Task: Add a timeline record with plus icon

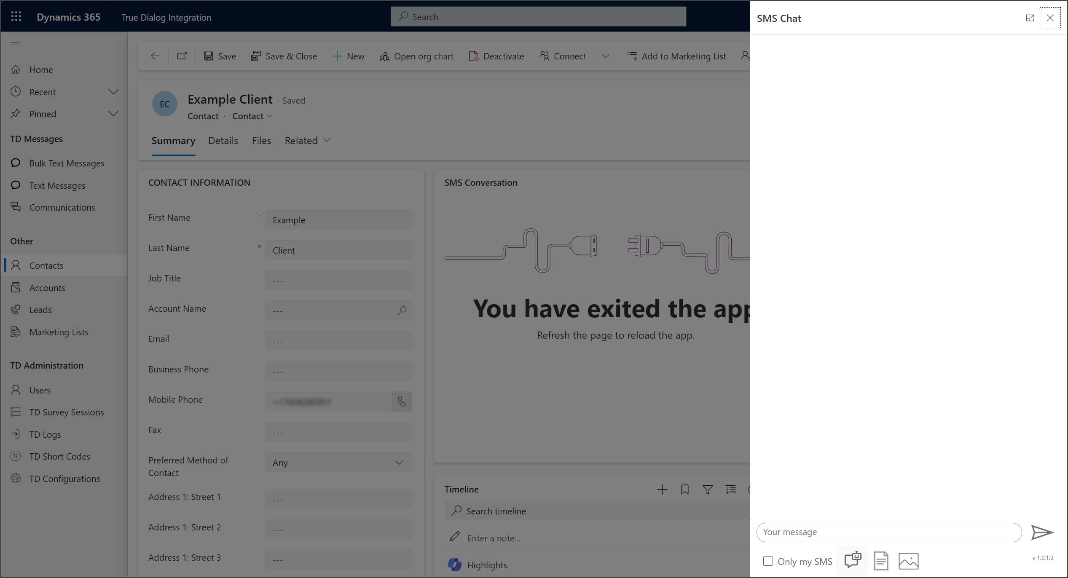Action: coord(662,490)
